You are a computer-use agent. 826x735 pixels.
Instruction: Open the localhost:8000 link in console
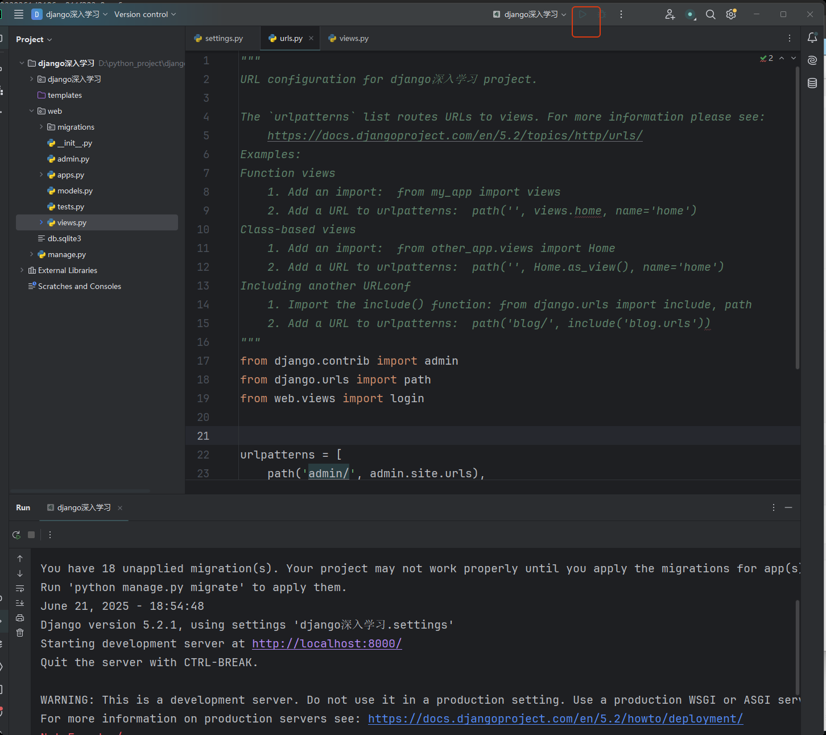tap(327, 643)
